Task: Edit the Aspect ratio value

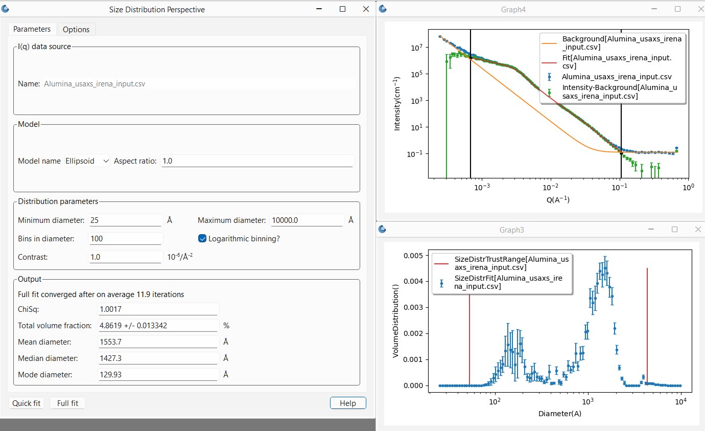Action: point(257,161)
